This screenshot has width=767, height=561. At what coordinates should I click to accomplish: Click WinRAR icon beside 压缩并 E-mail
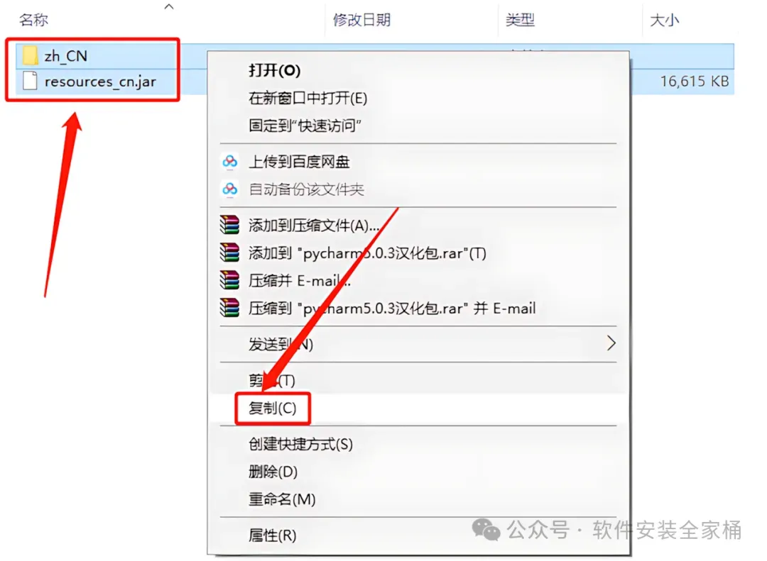tap(229, 280)
